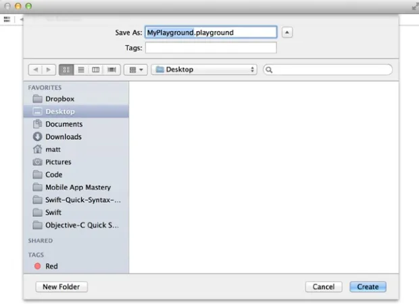This screenshot has height=304, width=419.
Task: Select Dropbox in Favorites sidebar
Action: pos(76,99)
